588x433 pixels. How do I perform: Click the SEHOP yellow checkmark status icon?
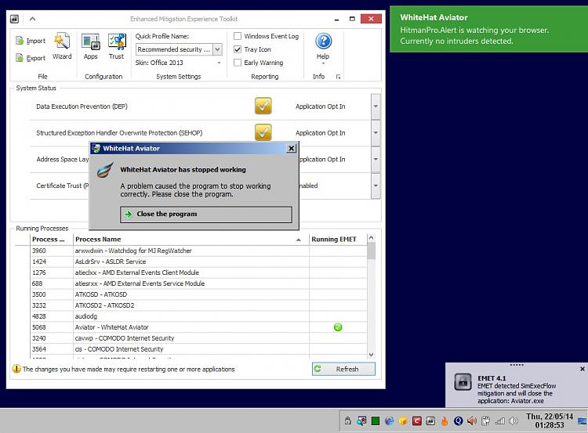tap(263, 132)
